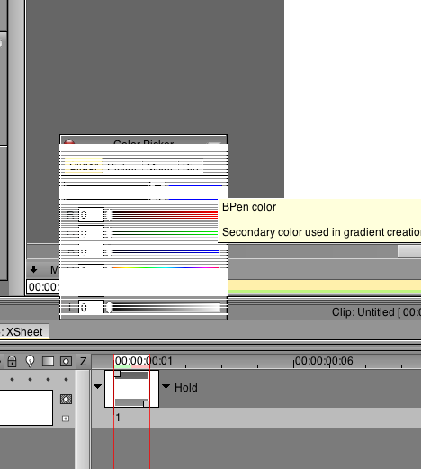Select the Slider tab in Color Picker
421x469 pixels.
point(84,167)
